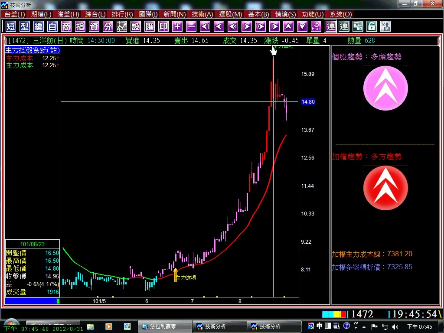Open Windows Explorer folder taskbar icon
Image resolution: width=444 pixels, height=333 pixels.
tap(90, 327)
